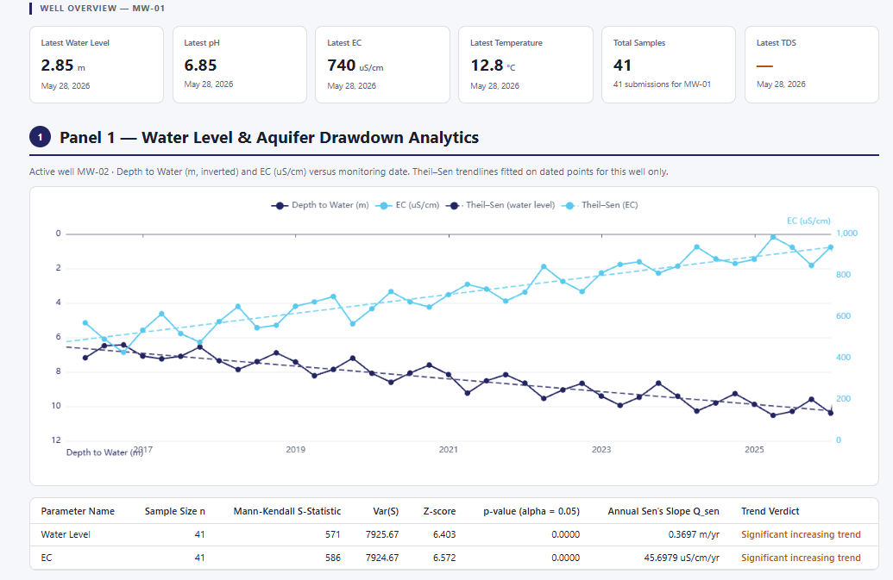The height and width of the screenshot is (580, 893).
Task: Click the 7925.67 Var(S) cell
Action: pos(382,534)
